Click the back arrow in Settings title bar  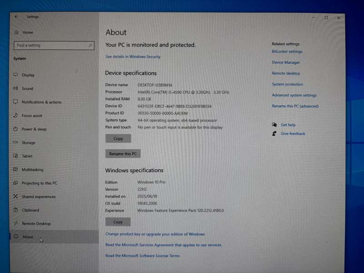[16, 16]
